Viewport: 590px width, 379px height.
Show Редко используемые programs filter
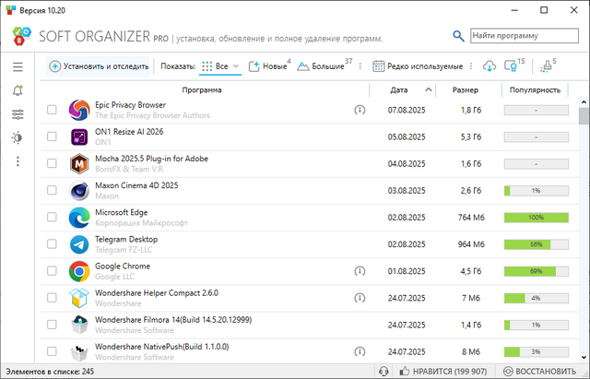click(x=418, y=66)
